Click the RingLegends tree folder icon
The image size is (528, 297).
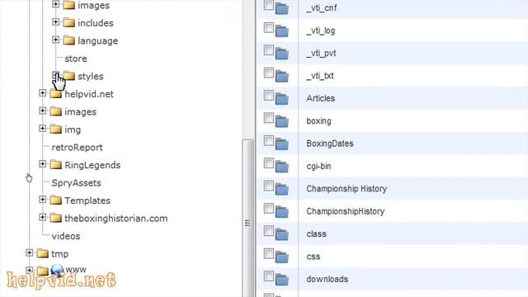pyautogui.click(x=56, y=165)
